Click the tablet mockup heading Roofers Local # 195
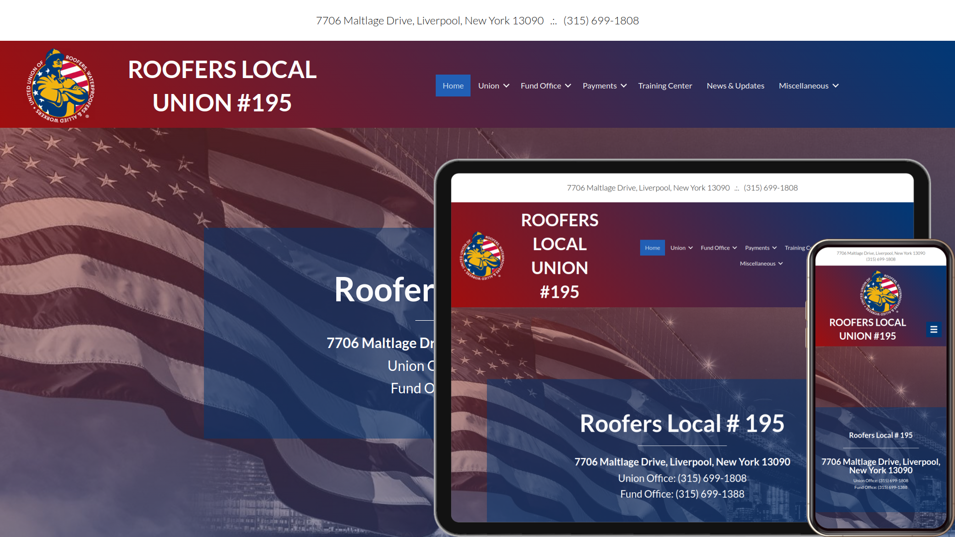This screenshot has width=955, height=537. coord(682,423)
